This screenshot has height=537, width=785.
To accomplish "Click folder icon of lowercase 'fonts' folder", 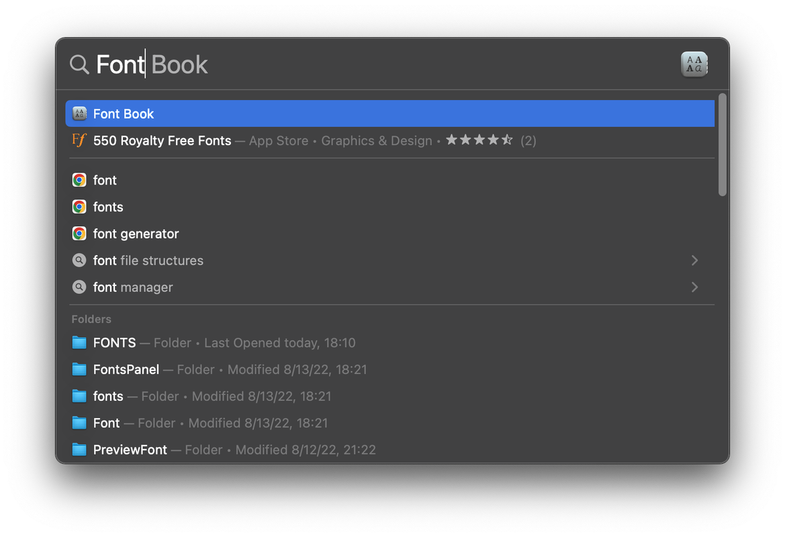I will point(79,396).
